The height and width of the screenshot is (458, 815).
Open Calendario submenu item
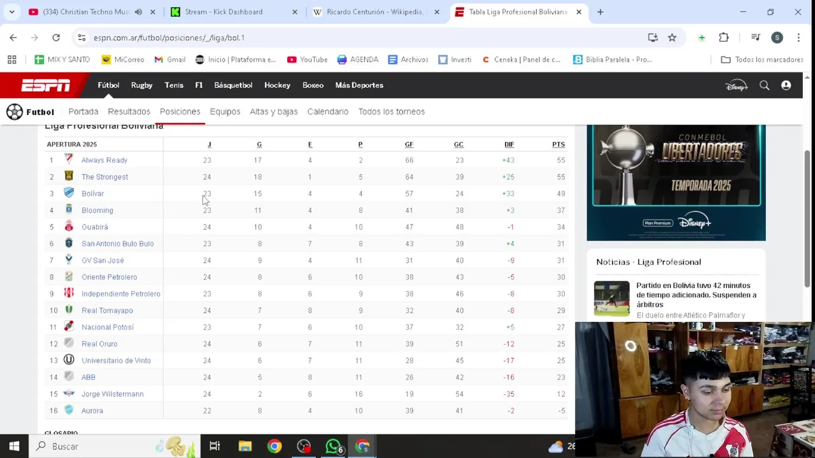328,111
